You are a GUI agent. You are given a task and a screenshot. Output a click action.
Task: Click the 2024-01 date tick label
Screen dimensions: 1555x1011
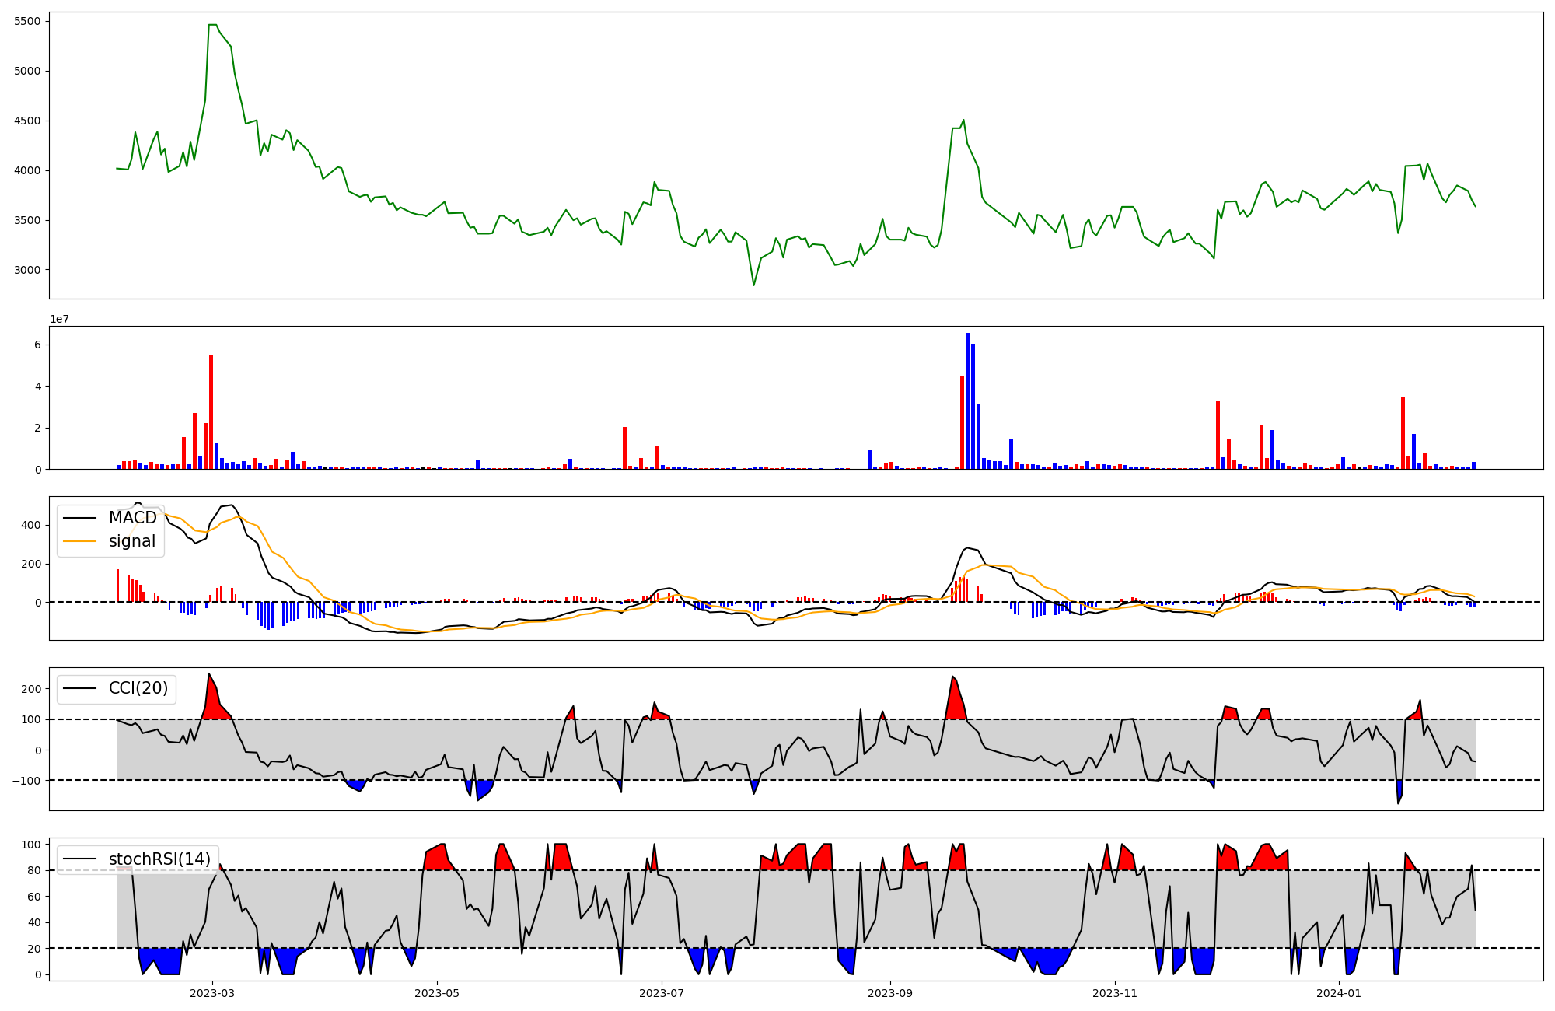pyautogui.click(x=1340, y=993)
